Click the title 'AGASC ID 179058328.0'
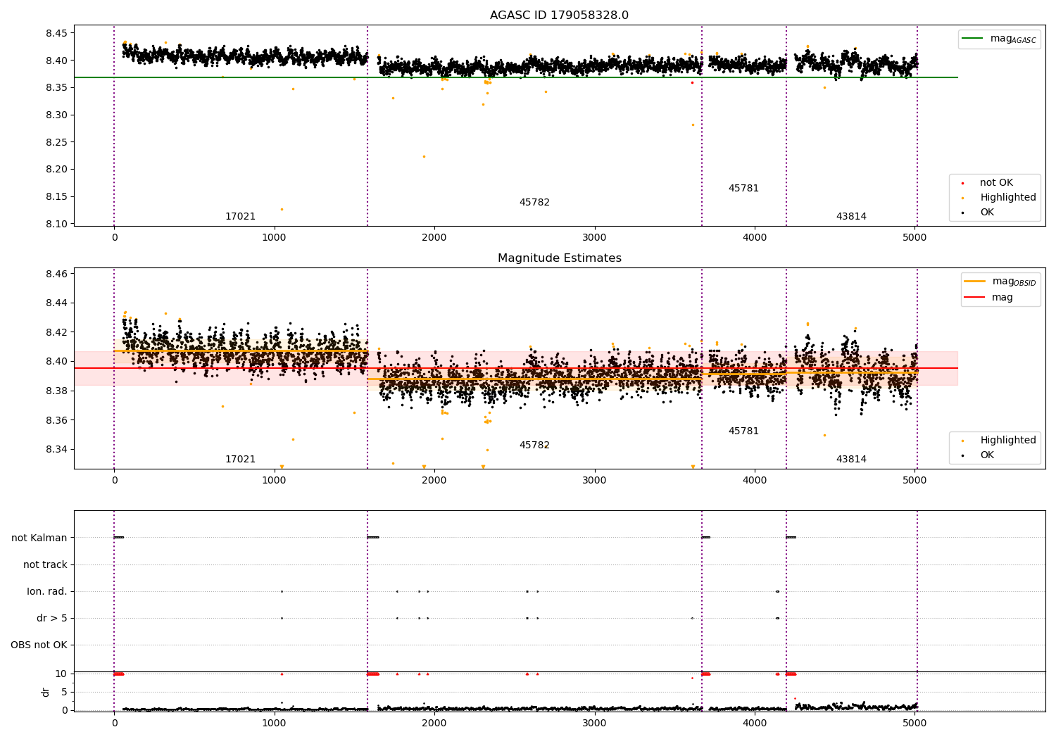 pos(559,15)
